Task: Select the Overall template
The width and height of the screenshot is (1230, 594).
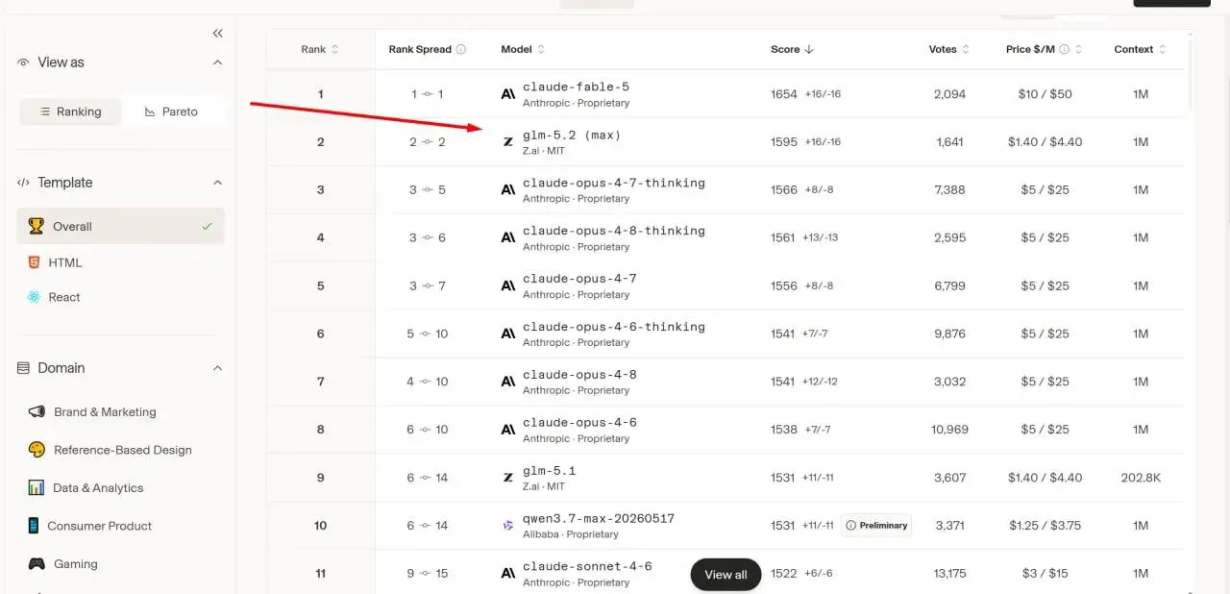Action: click(120, 227)
